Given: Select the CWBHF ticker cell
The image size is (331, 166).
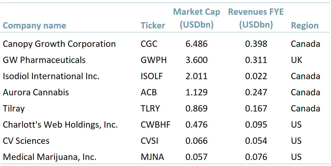Looking at the screenshot, I should (x=155, y=125).
